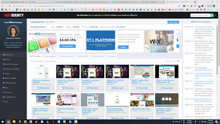Open the E-file.com Tax Return Software link
220x124 pixels.
[x=41, y=81]
